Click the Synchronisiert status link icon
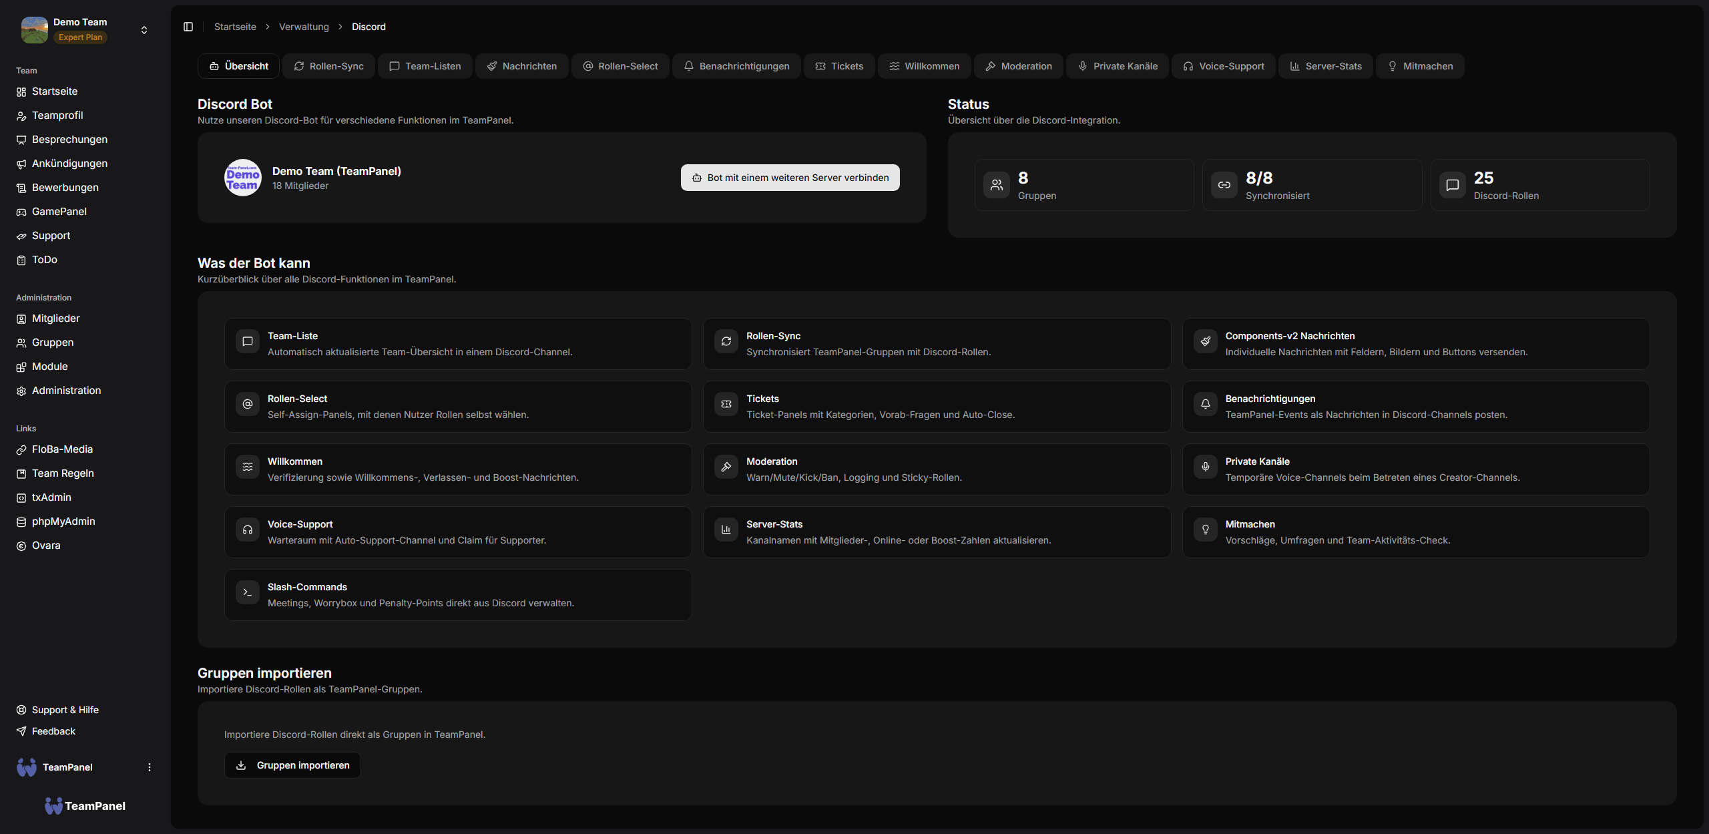Viewport: 1709px width, 834px height. (x=1224, y=185)
